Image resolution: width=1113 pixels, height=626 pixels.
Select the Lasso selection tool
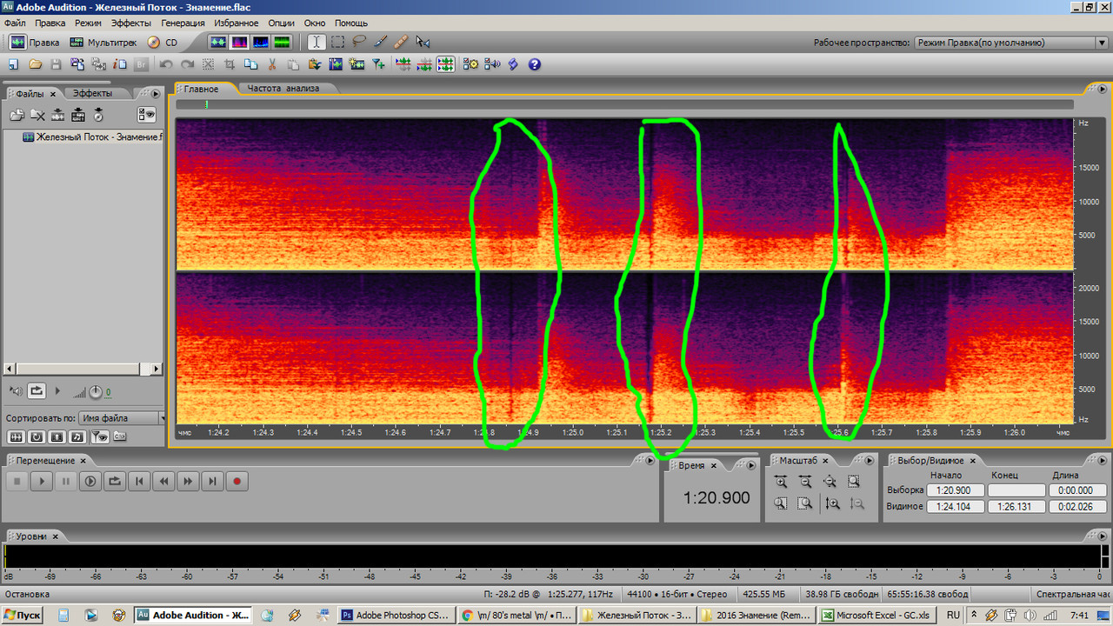[358, 42]
